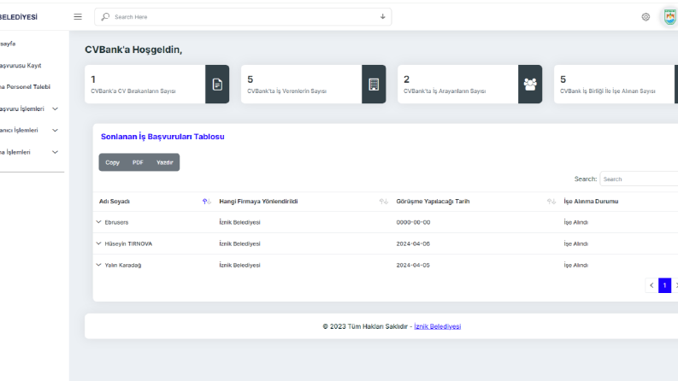This screenshot has width=678, height=381.
Task: Expand Başvuru İşlemleri sidebar submenu
Action: [55, 108]
